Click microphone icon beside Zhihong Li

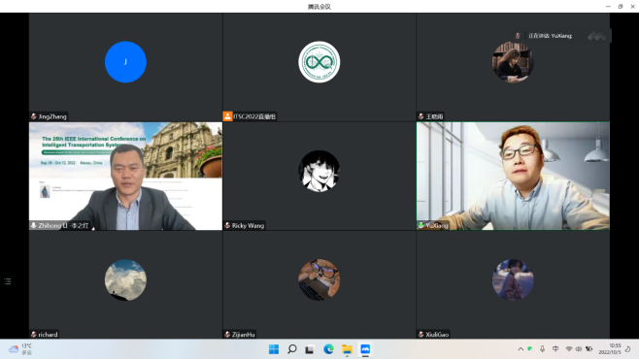coord(34,225)
